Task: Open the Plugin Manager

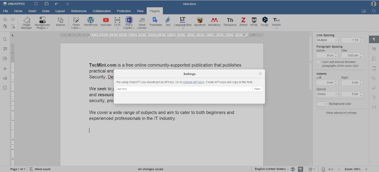Action: click(27, 22)
